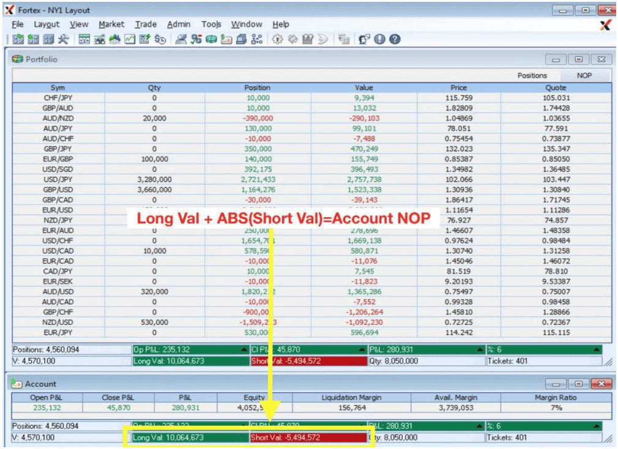Click the EUR/SEK price 9.20193
This screenshot has width=618, height=449.
(x=459, y=281)
